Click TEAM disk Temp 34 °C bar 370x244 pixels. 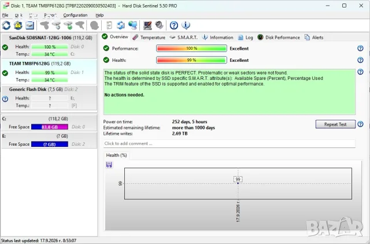tap(50, 80)
